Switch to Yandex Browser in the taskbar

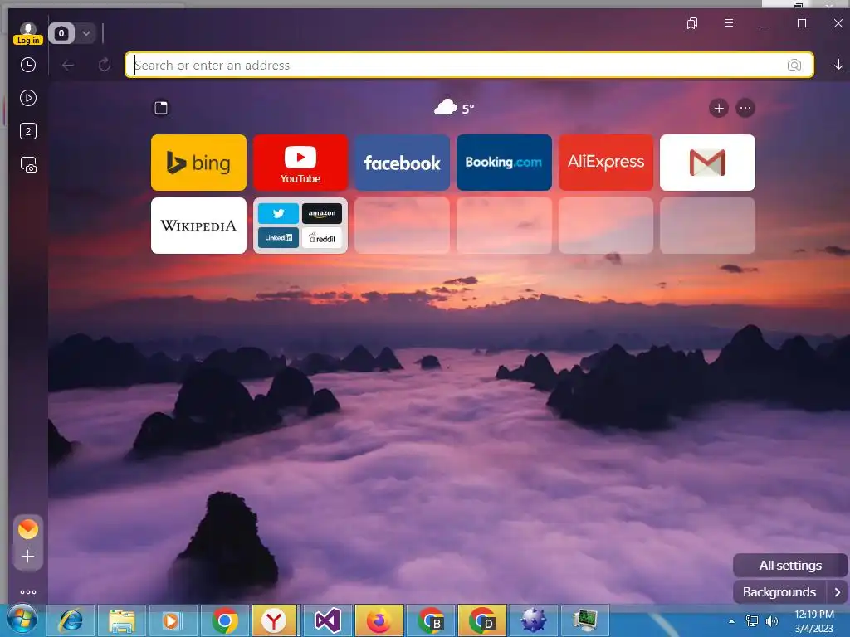click(275, 620)
